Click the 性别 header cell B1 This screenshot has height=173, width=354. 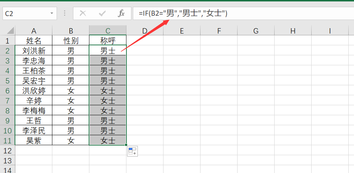(x=71, y=41)
